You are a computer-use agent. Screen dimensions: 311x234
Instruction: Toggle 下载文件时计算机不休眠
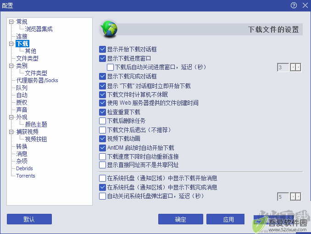click(102, 95)
